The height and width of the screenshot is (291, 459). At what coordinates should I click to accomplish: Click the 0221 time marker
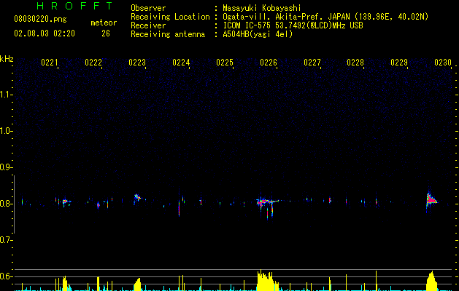49,63
